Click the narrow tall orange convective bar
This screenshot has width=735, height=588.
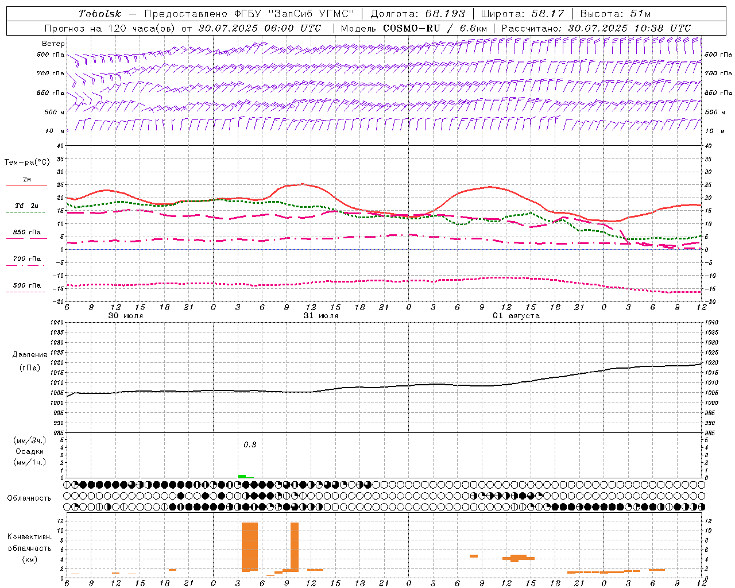pos(295,547)
